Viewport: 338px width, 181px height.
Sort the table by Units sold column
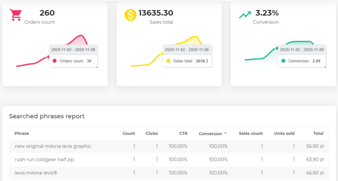coord(284,133)
